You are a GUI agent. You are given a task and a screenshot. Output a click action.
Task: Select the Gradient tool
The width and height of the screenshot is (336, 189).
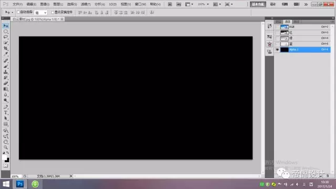point(6,89)
